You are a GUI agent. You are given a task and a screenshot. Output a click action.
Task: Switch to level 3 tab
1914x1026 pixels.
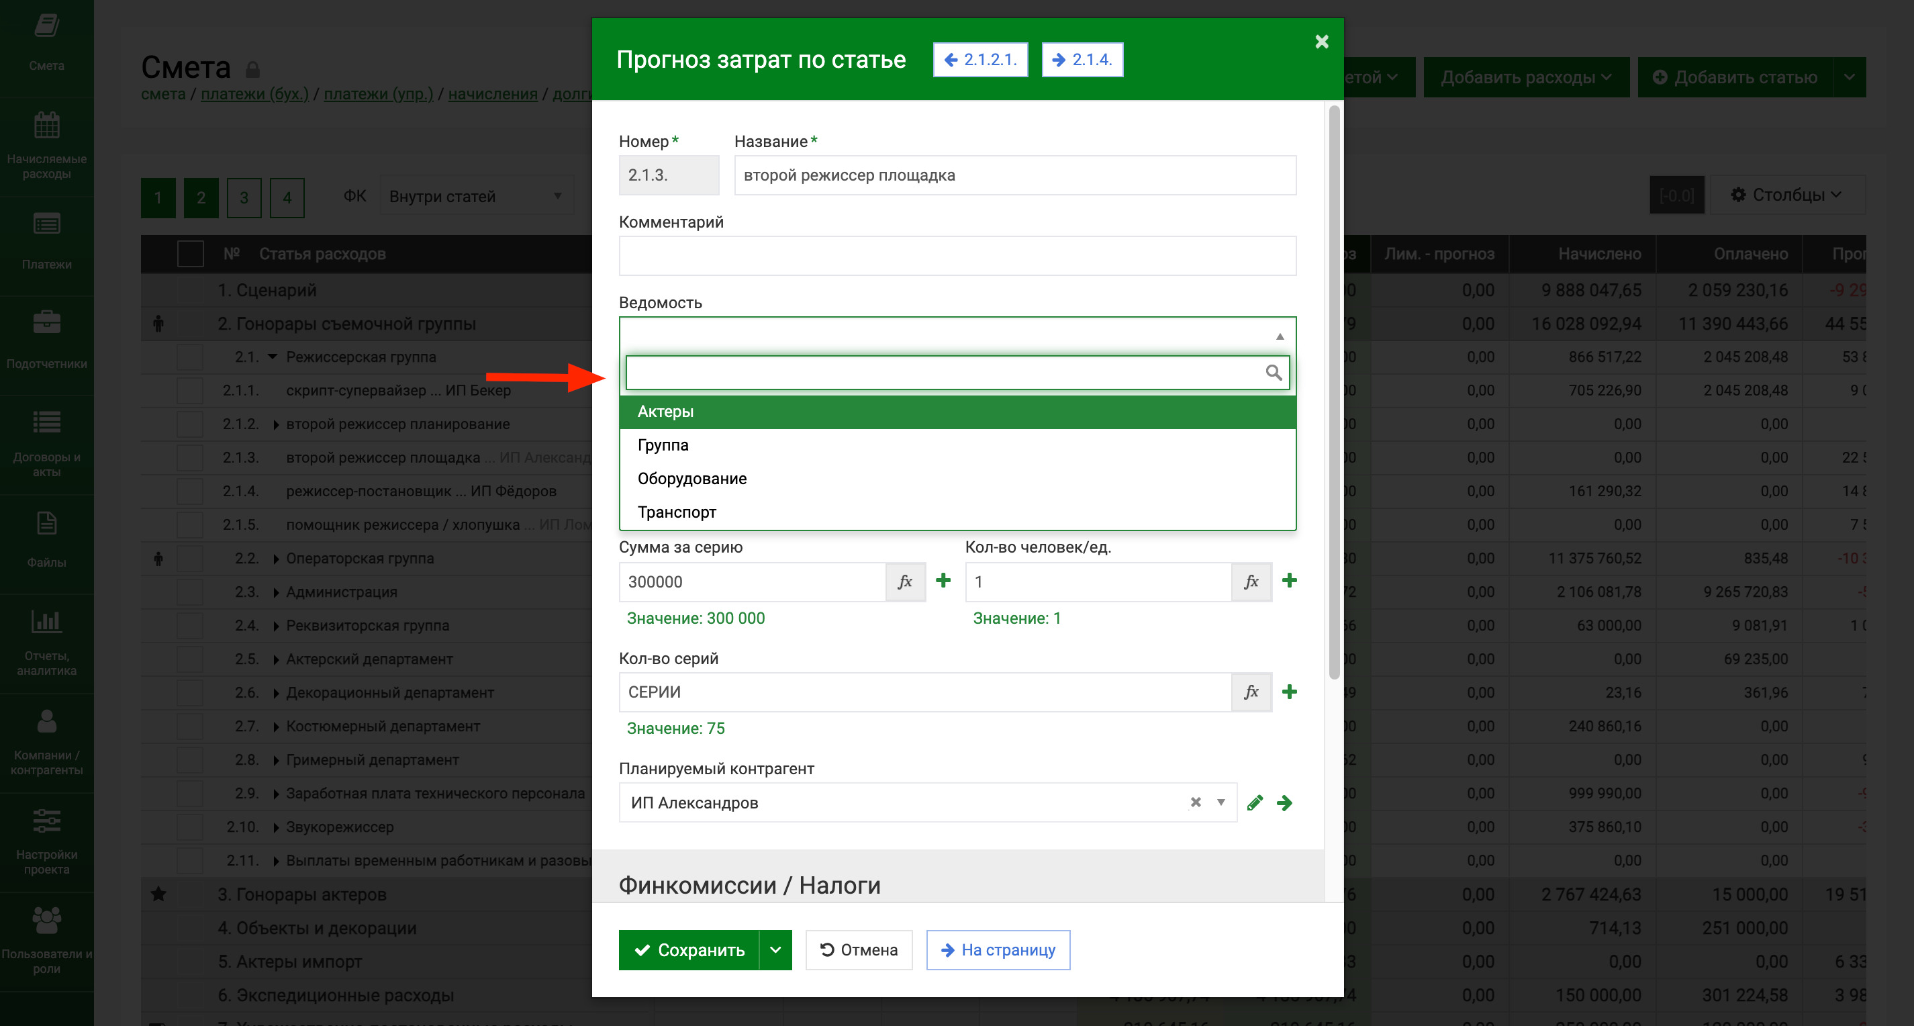click(x=244, y=197)
